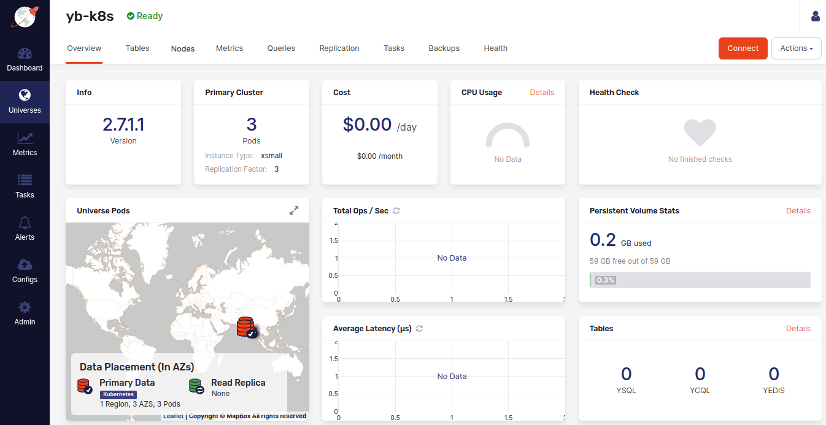The image size is (826, 425).
Task: Open CPU Usage Details link
Action: 542,93
